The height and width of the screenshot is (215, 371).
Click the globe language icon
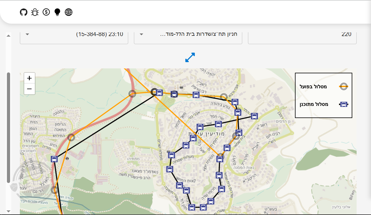[69, 12]
